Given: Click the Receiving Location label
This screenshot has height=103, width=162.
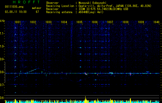Looking at the screenshot, I should coord(60,6).
